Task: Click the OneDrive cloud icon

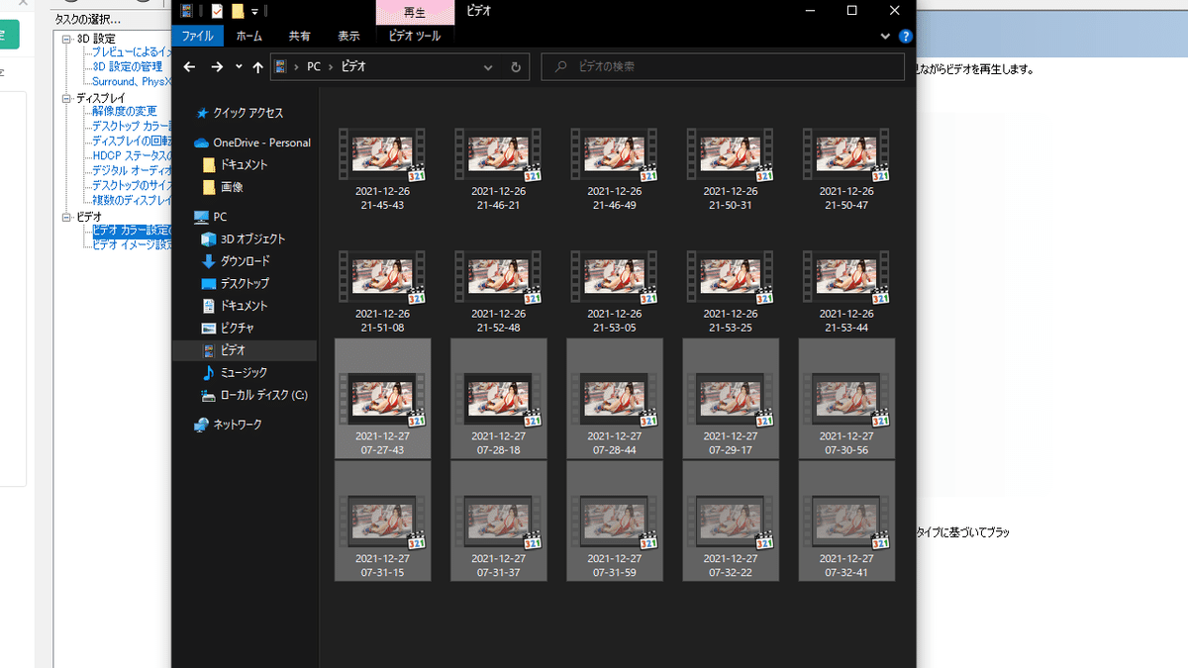Action: point(202,143)
